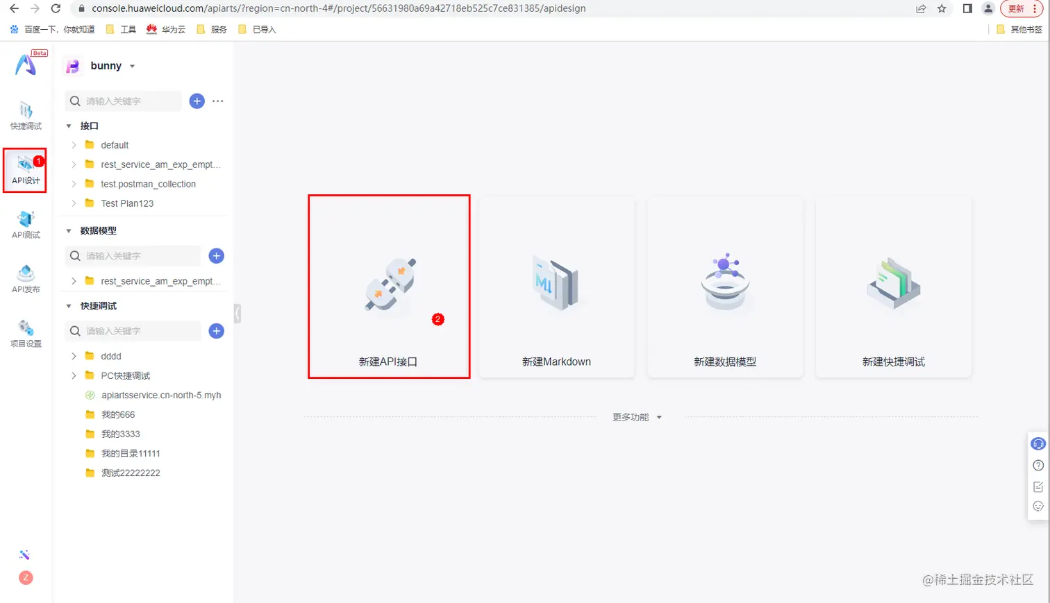Expand the Test Plan123 folder

74,203
